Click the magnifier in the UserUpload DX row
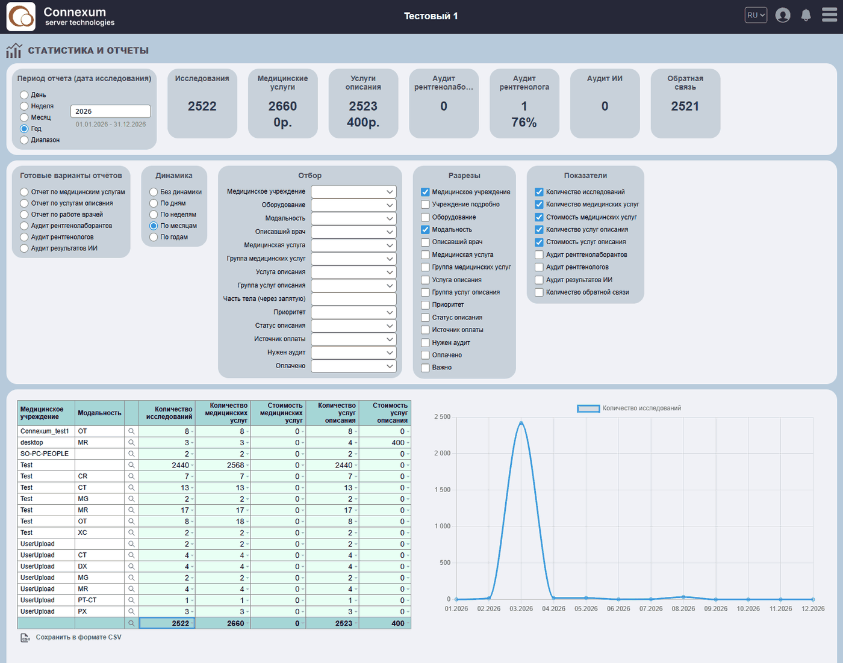Screen dimensions: 843x663 pyautogui.click(x=131, y=567)
